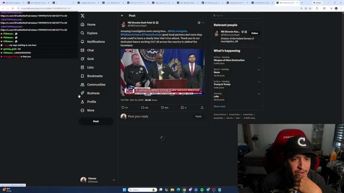Open the post's three-dot menu
This screenshot has height=193, width=344.
tap(203, 23)
